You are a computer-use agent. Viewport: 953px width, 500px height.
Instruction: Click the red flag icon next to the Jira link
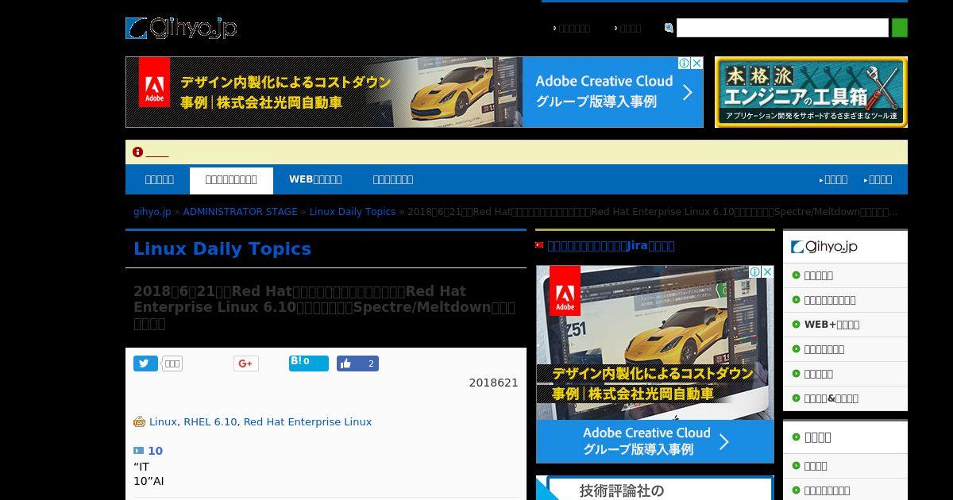coord(539,245)
